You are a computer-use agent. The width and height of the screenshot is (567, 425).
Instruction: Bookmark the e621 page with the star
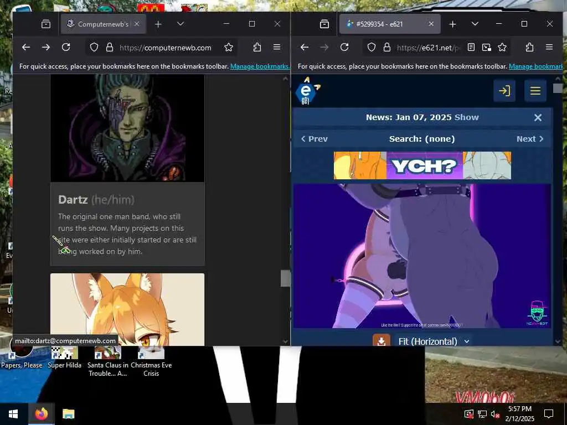click(502, 48)
